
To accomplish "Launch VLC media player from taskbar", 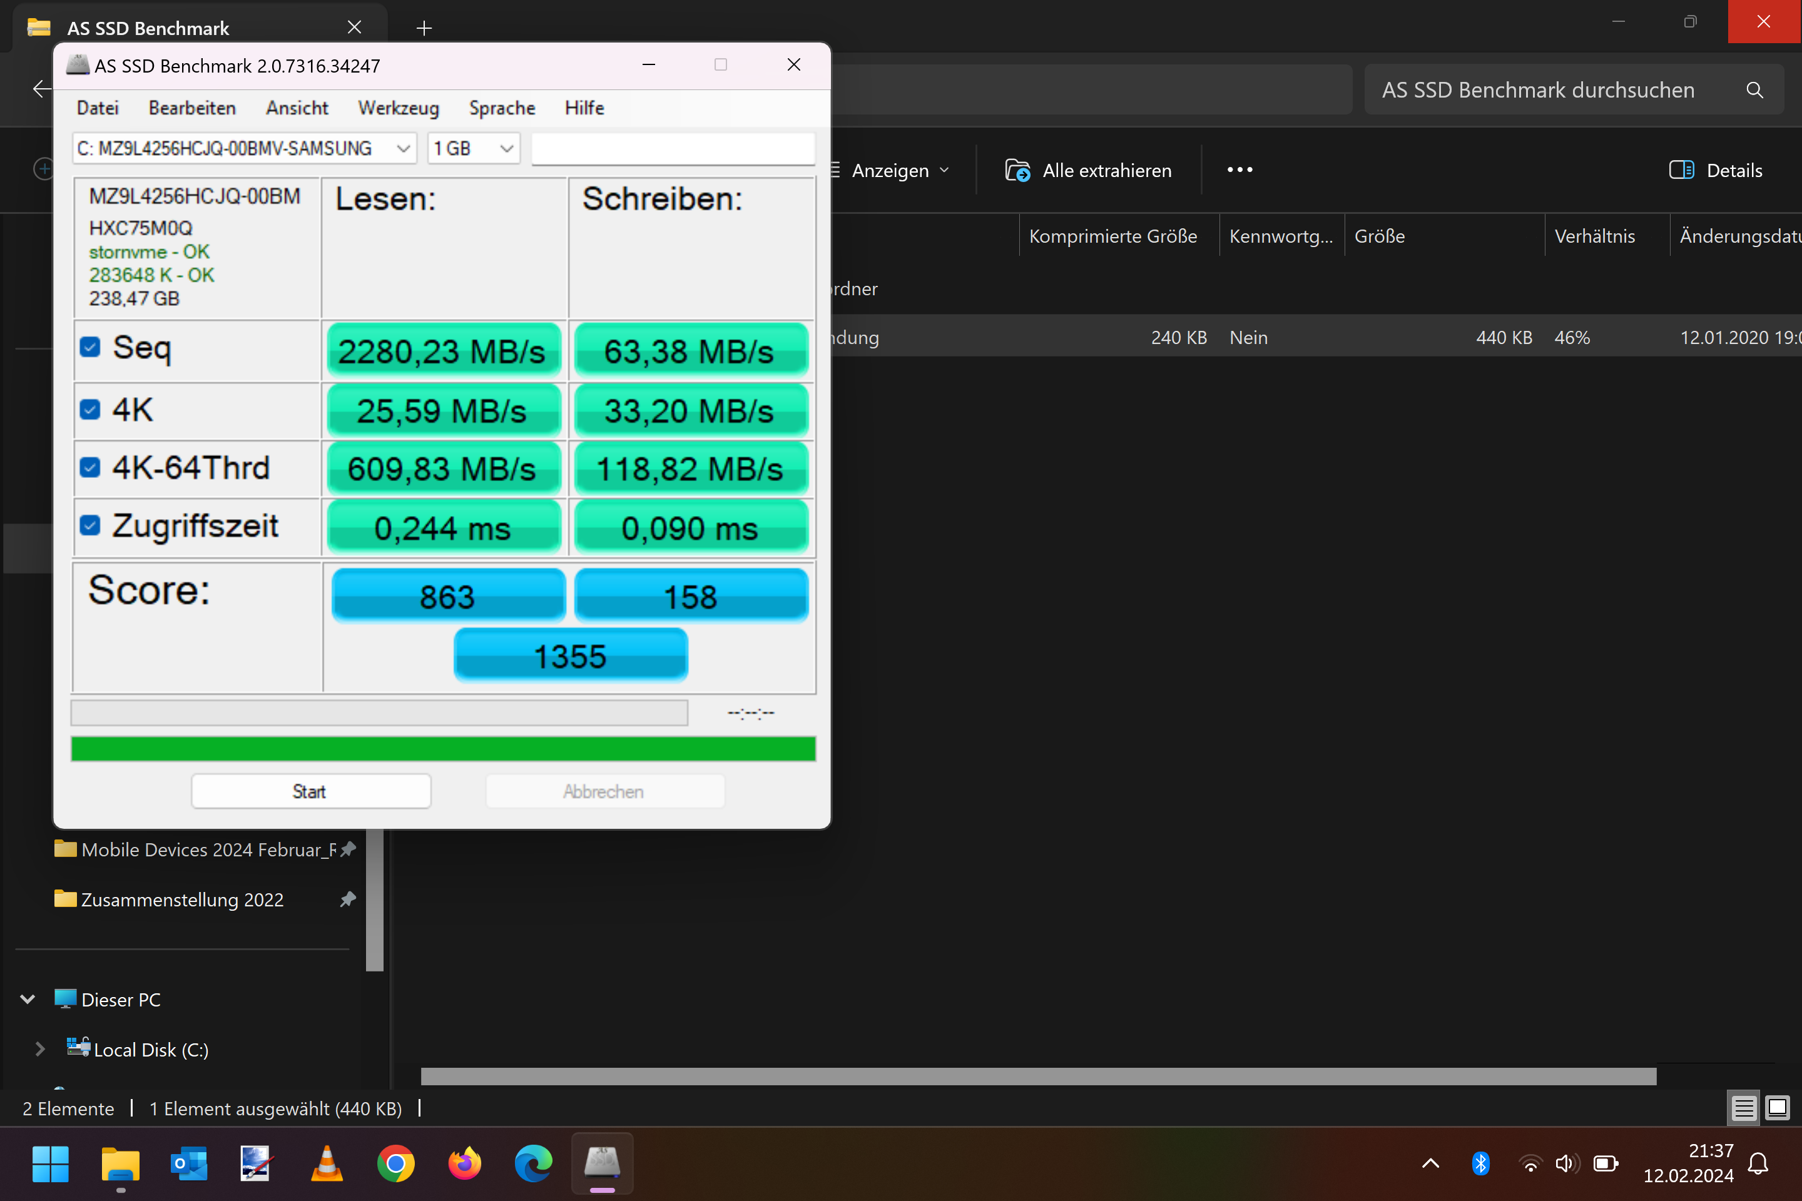I will [327, 1163].
